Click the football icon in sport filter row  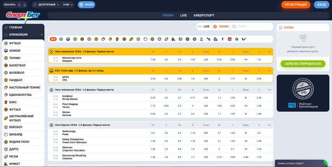point(61,39)
